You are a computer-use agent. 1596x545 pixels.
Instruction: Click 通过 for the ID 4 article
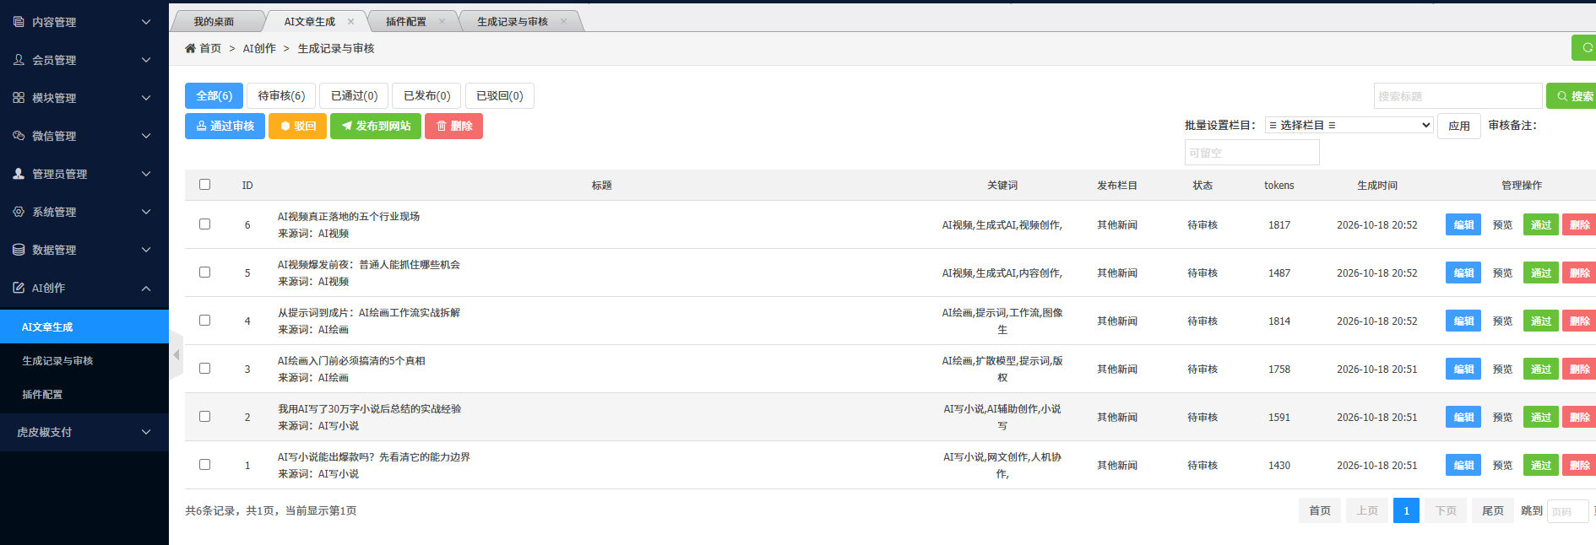point(1541,321)
